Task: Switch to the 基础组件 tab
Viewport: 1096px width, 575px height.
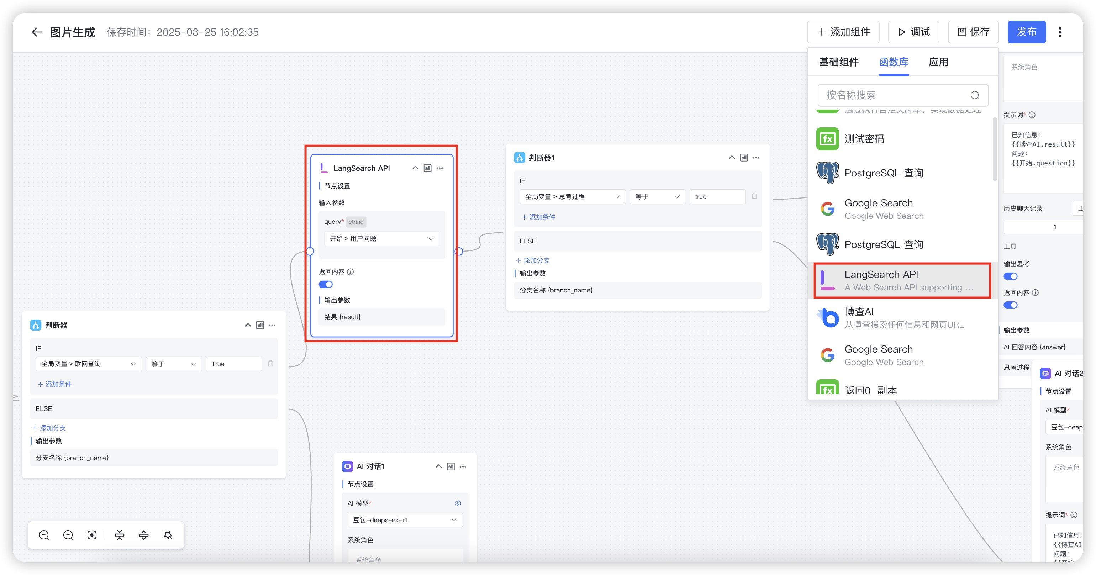Action: [x=839, y=62]
